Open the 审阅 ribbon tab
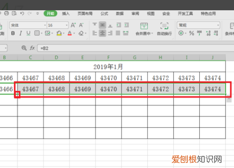Image resolution: width=234 pixels, height=168 pixels. pos(135,14)
